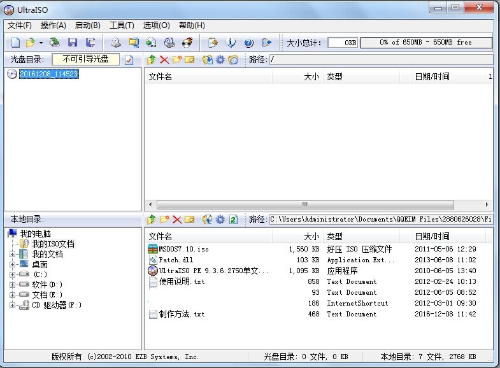Select the file 制作方法.txt
The width and height of the screenshot is (500, 368).
tap(182, 314)
